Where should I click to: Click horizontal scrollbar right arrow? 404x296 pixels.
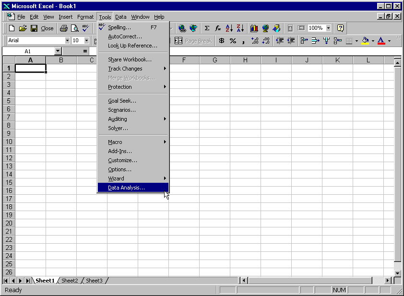point(388,280)
